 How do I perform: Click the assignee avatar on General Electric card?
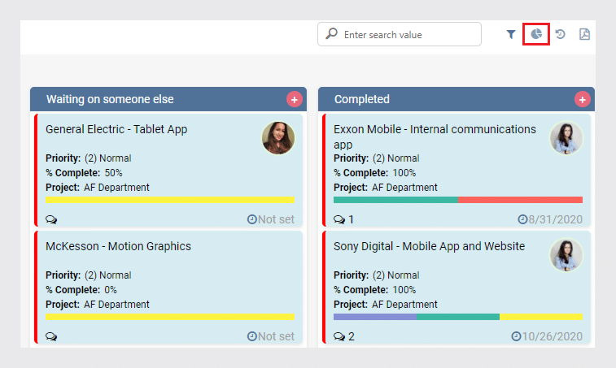click(278, 138)
